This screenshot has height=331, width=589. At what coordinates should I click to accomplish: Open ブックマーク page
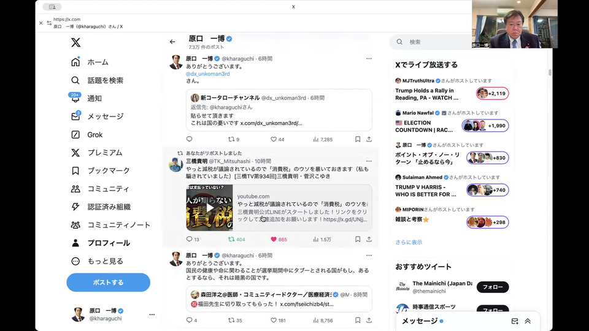[100, 170]
